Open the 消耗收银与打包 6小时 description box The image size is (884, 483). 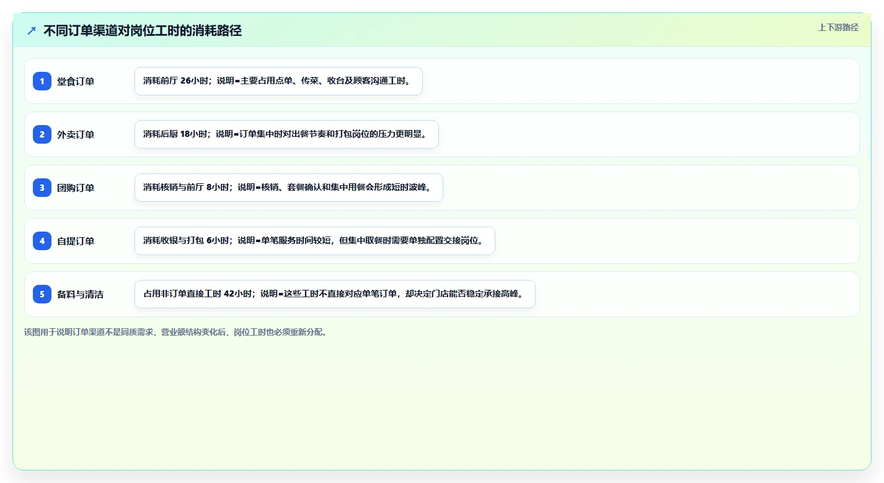[x=315, y=241]
